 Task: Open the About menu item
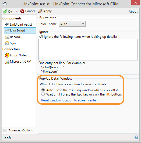[x=133, y=12]
